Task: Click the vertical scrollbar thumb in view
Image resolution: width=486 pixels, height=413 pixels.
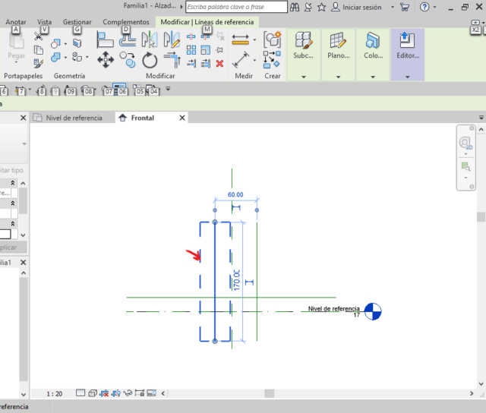Action: 481,216
